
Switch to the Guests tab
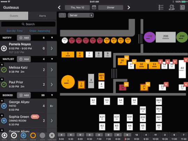pos(14,16)
